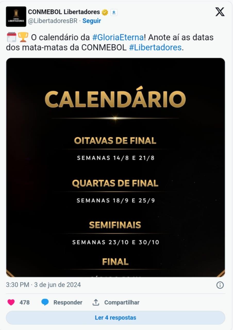Click the trophy emoji in the post text
Screen dimensions: 233x330
tap(23, 37)
